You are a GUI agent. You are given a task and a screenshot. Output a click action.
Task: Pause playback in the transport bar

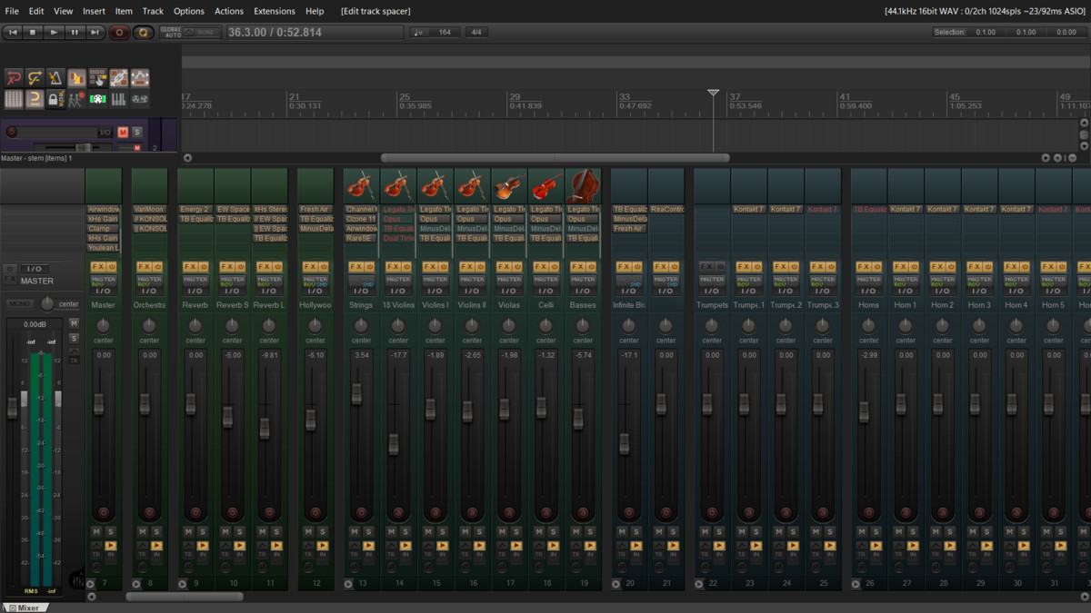75,32
